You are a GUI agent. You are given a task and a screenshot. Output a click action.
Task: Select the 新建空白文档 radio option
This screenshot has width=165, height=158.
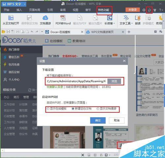point(73,109)
